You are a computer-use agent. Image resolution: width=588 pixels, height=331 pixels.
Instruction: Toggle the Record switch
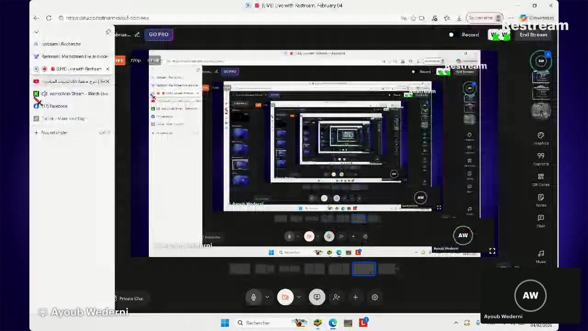point(451,35)
